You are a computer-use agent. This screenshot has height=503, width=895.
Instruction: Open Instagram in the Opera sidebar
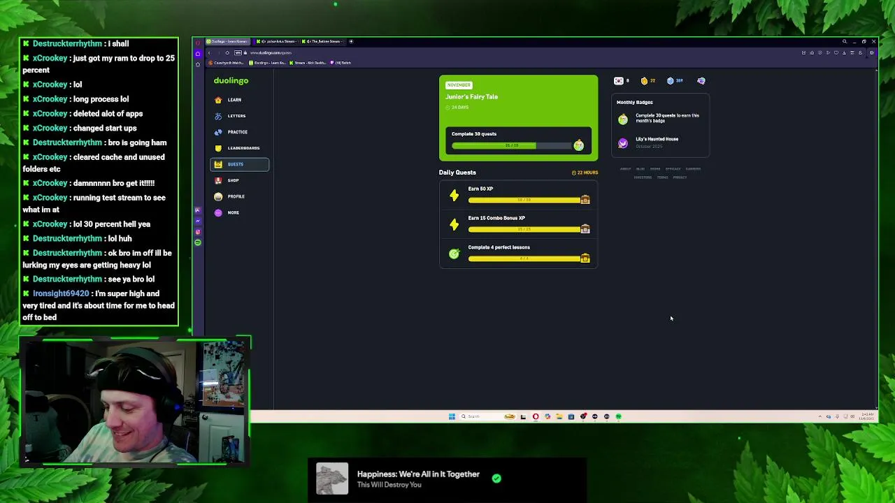(198, 232)
